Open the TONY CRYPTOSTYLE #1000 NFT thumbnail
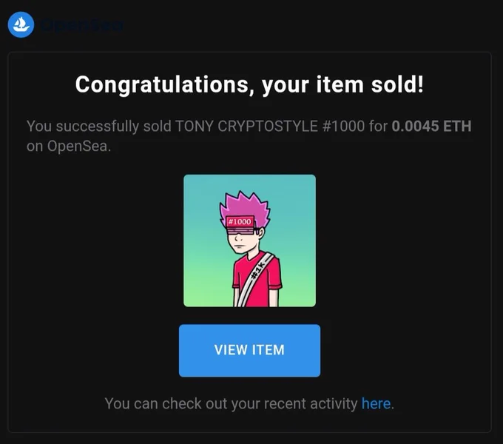This screenshot has width=503, height=444. [249, 240]
